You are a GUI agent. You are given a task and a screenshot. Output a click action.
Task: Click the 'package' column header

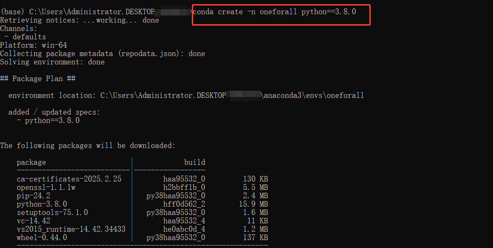[x=31, y=163]
